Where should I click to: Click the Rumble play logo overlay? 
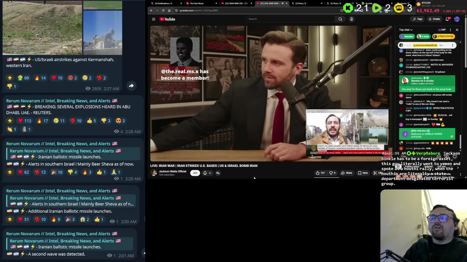[377, 8]
